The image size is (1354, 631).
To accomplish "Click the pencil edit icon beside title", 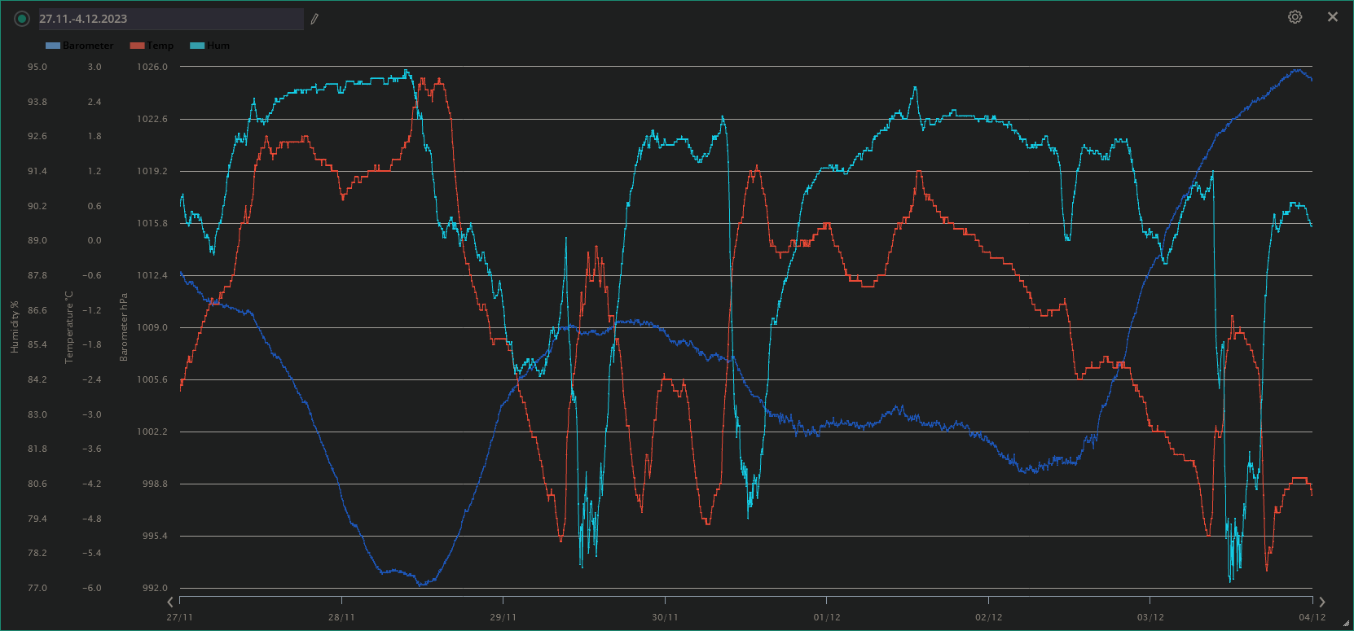I will [314, 19].
